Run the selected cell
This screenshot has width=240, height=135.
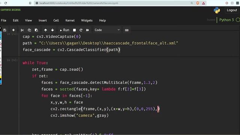pos(64,30)
